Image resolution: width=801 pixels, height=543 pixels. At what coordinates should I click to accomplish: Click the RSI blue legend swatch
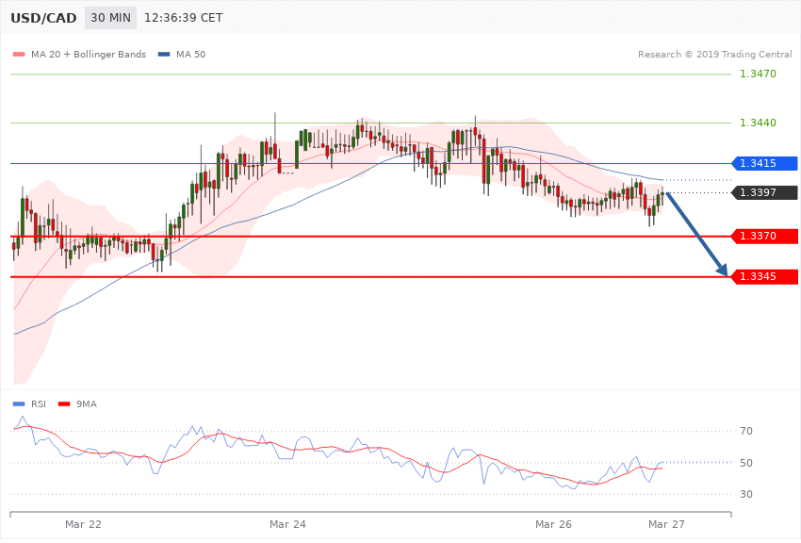tap(19, 404)
